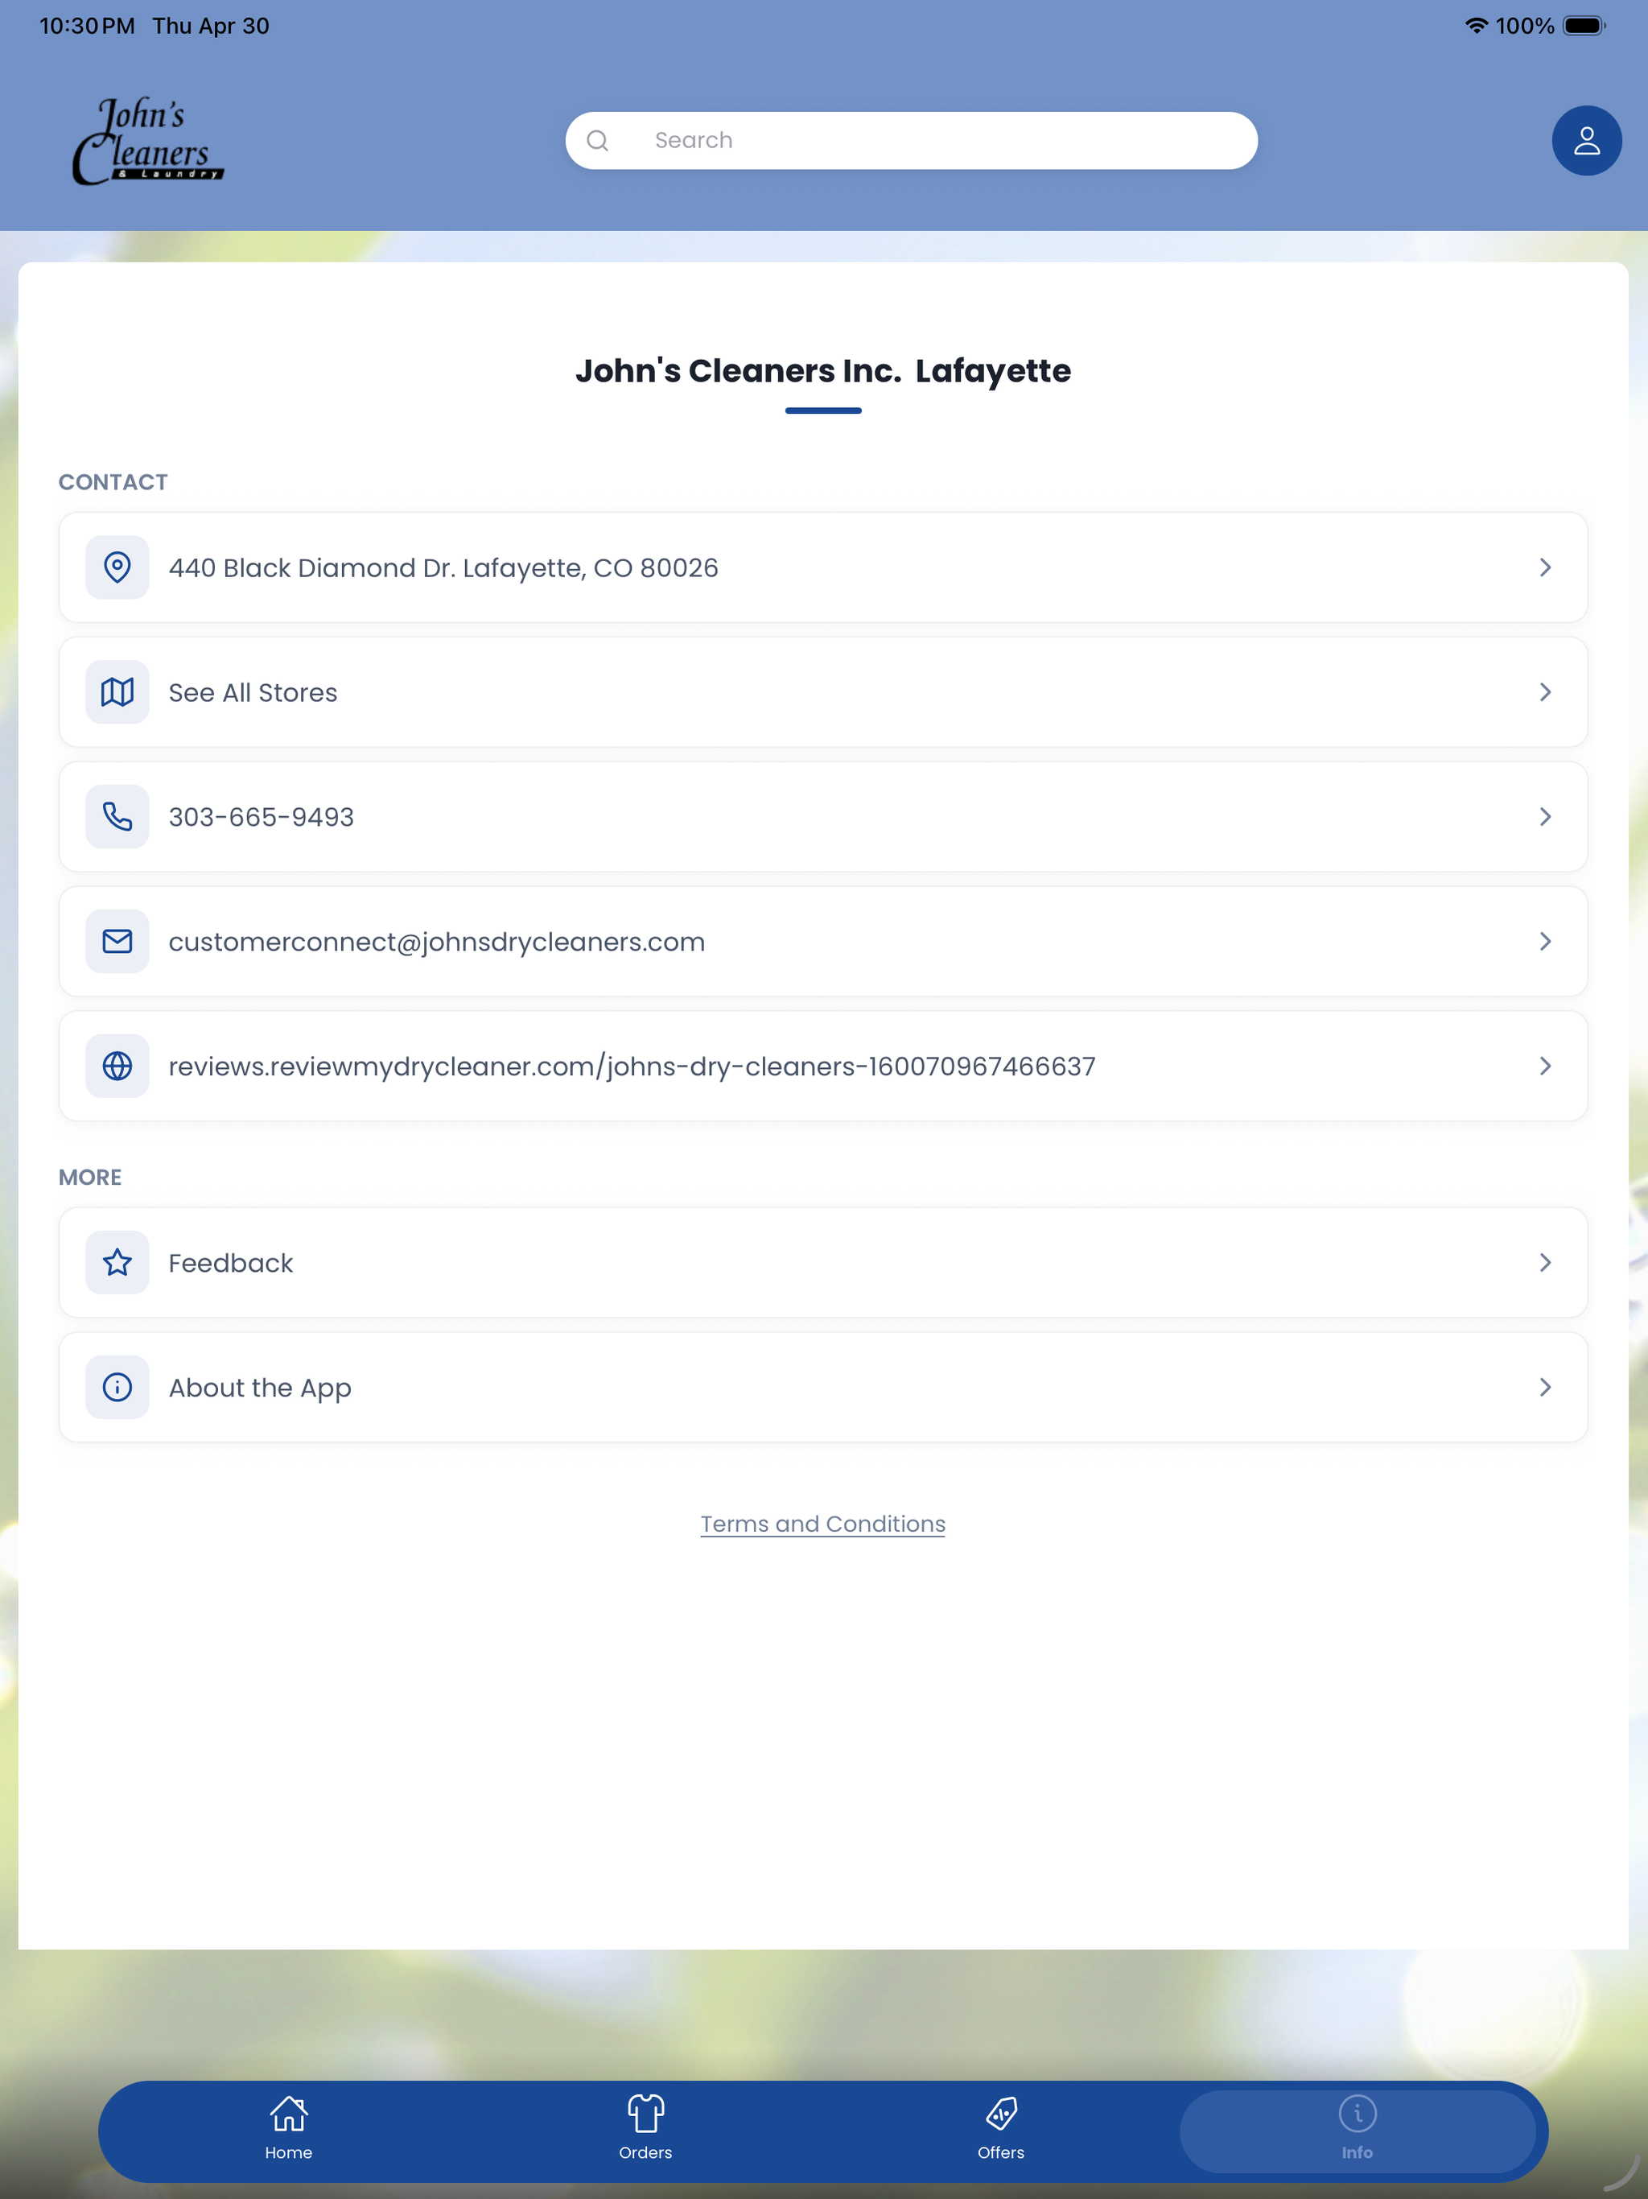Image resolution: width=1648 pixels, height=2199 pixels.
Task: Expand the email row chevron
Action: (1545, 942)
